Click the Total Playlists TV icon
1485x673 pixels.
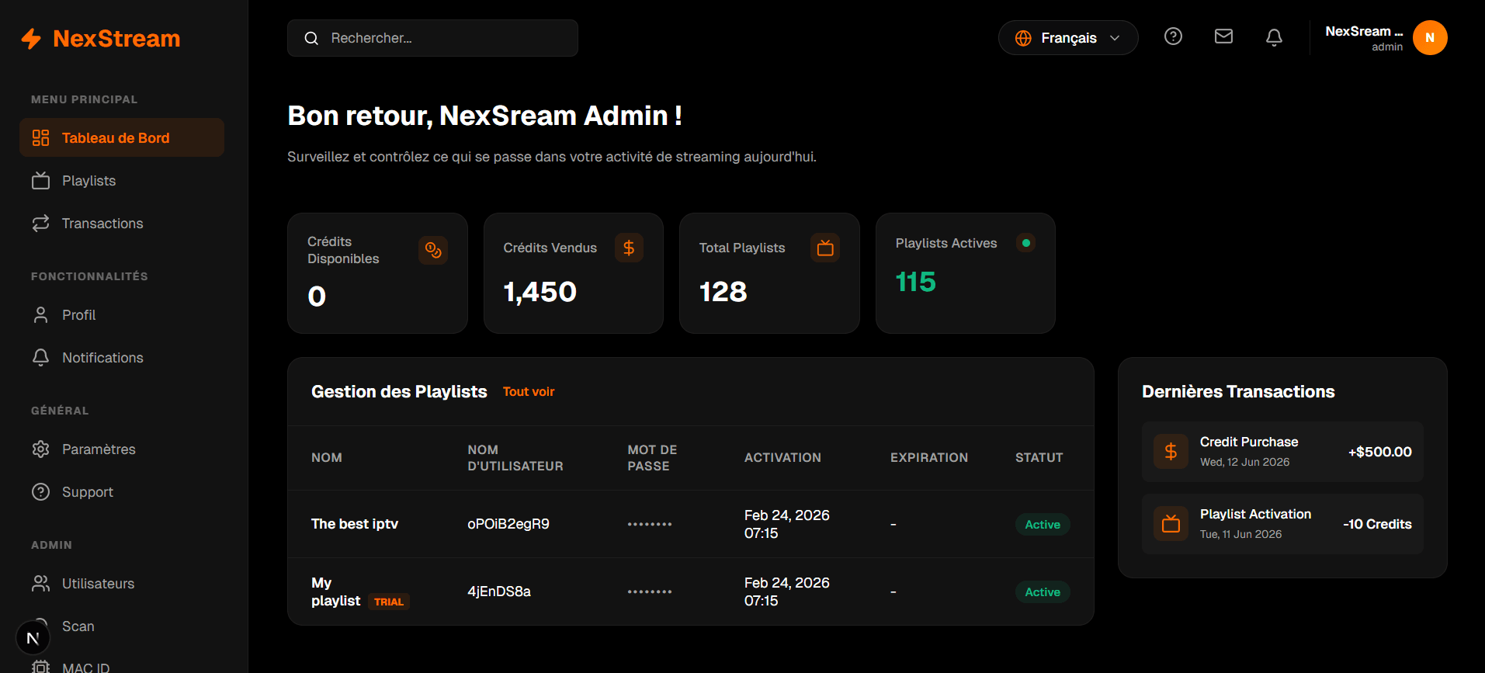point(825,248)
